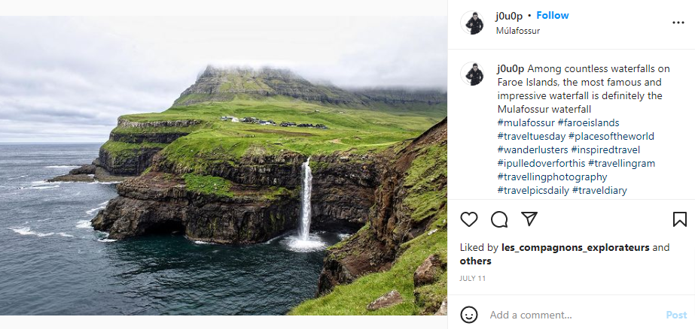This screenshot has width=695, height=329.
Task: Open the les_compagnons_explorateurs profile
Action: pyautogui.click(x=574, y=247)
